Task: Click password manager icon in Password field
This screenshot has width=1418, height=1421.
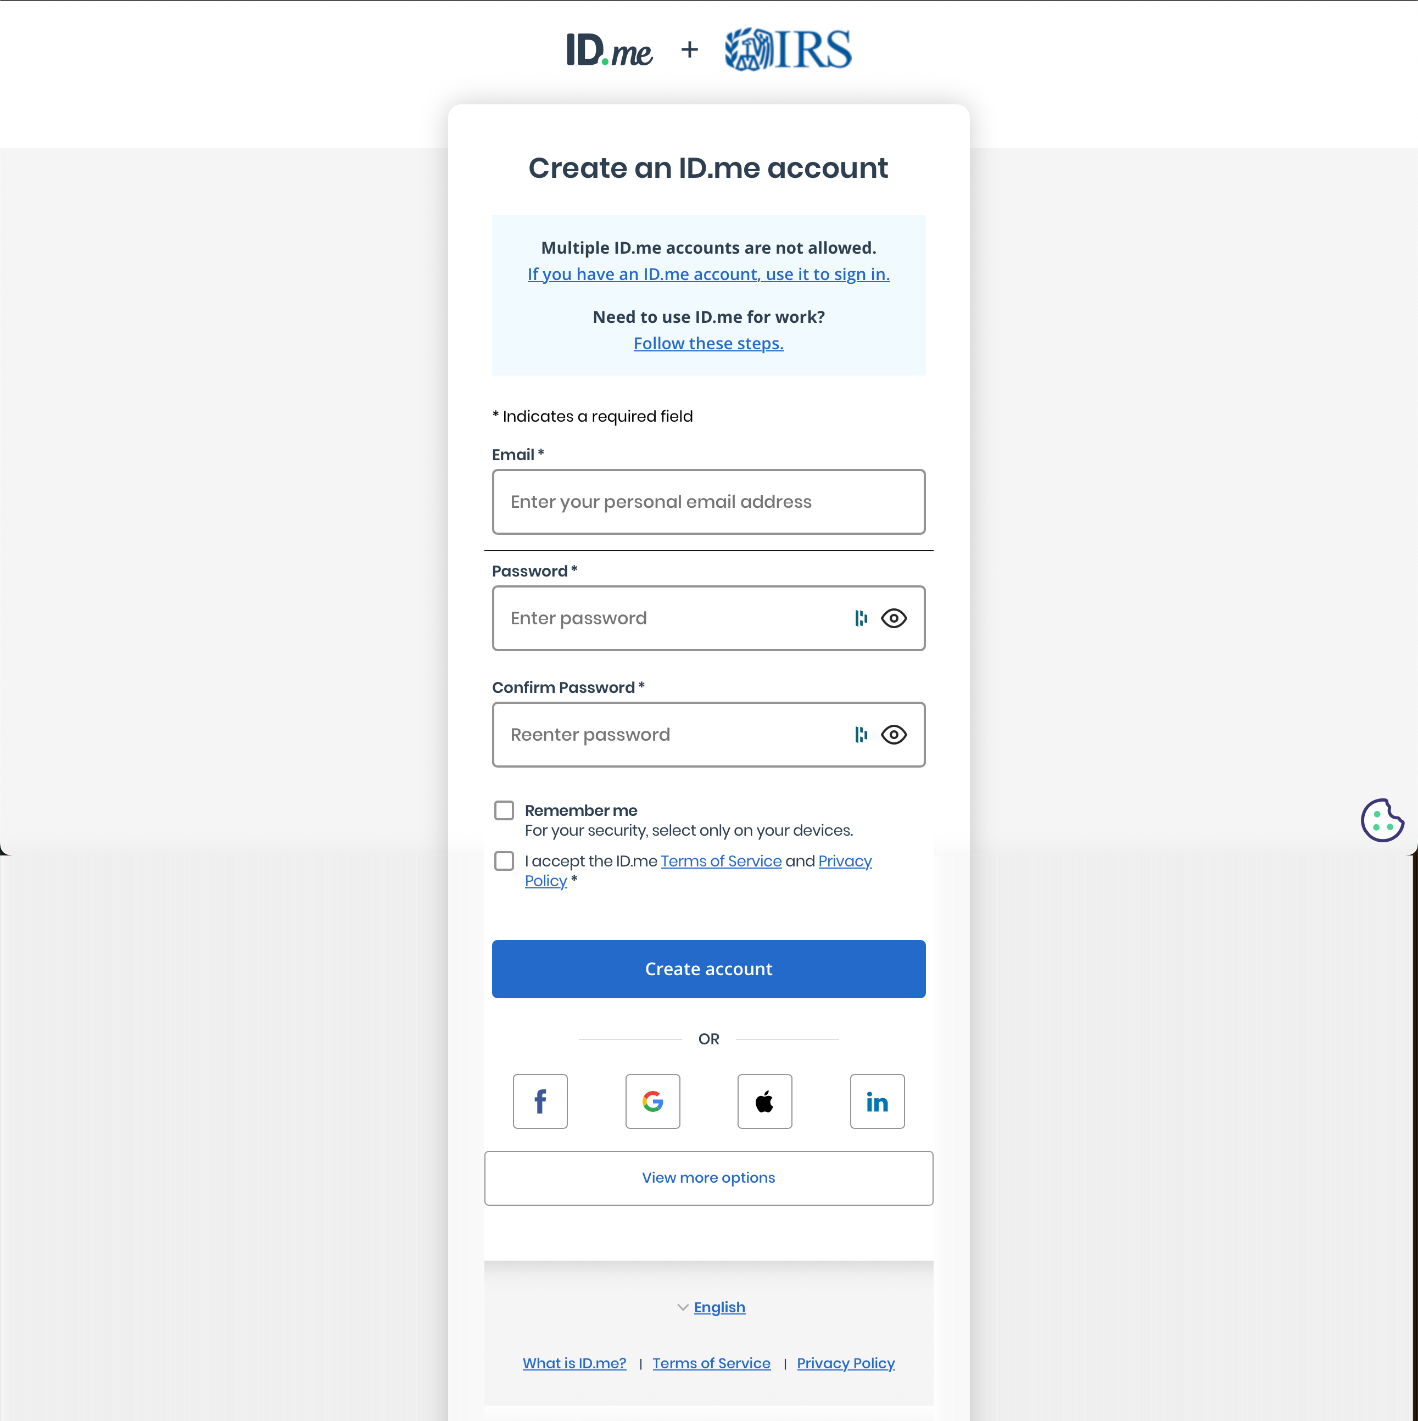Action: click(x=861, y=618)
